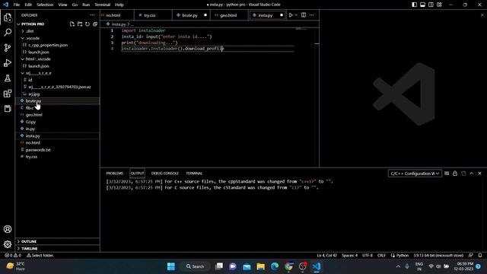Switch to the PROBLEMS panel tab
This screenshot has height=274, width=487.
(115, 174)
